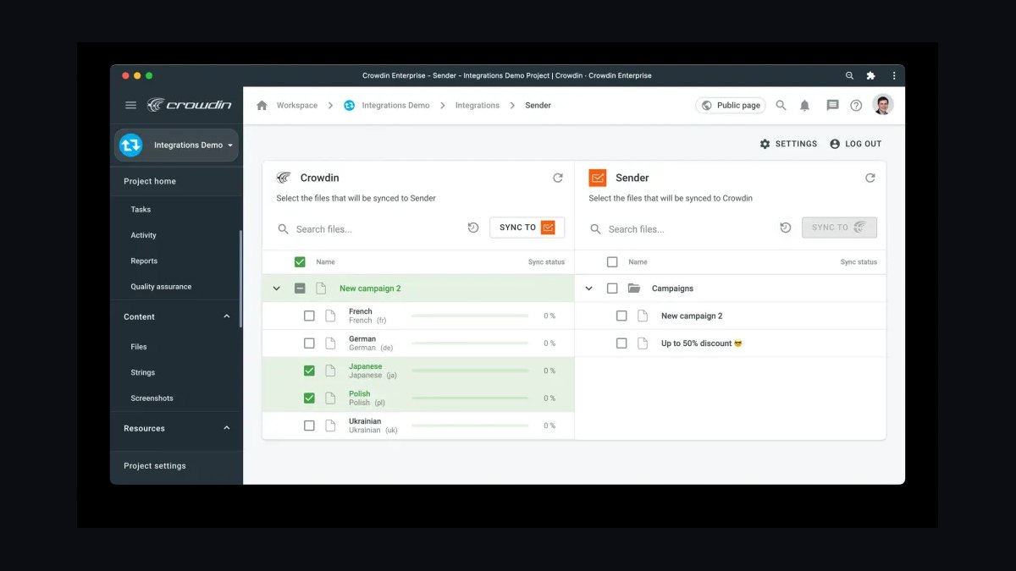Click the Integrations Demo sidebar project icon
Image resolution: width=1016 pixels, height=571 pixels.
[130, 145]
